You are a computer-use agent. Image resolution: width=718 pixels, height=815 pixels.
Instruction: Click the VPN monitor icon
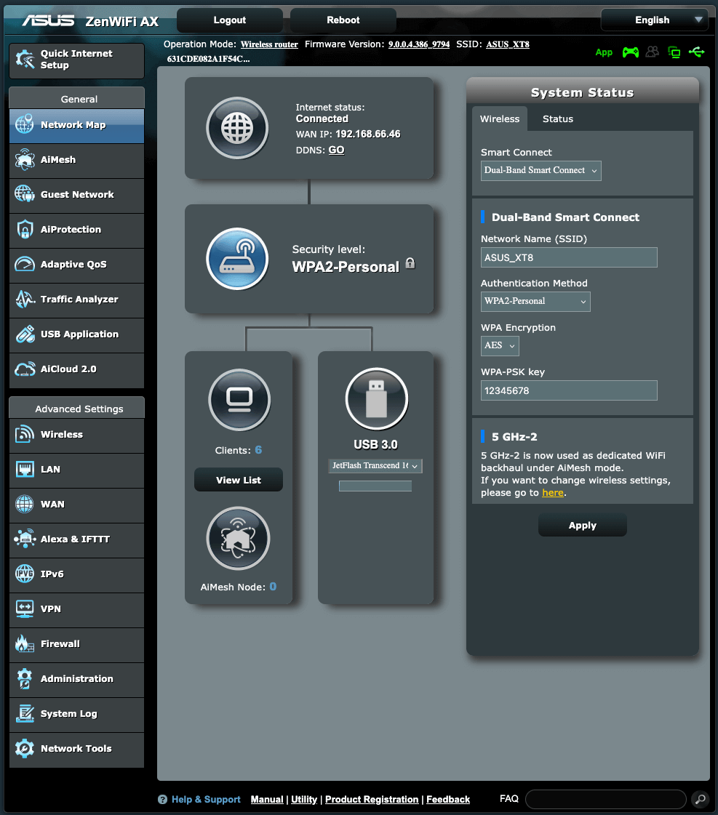(x=25, y=609)
